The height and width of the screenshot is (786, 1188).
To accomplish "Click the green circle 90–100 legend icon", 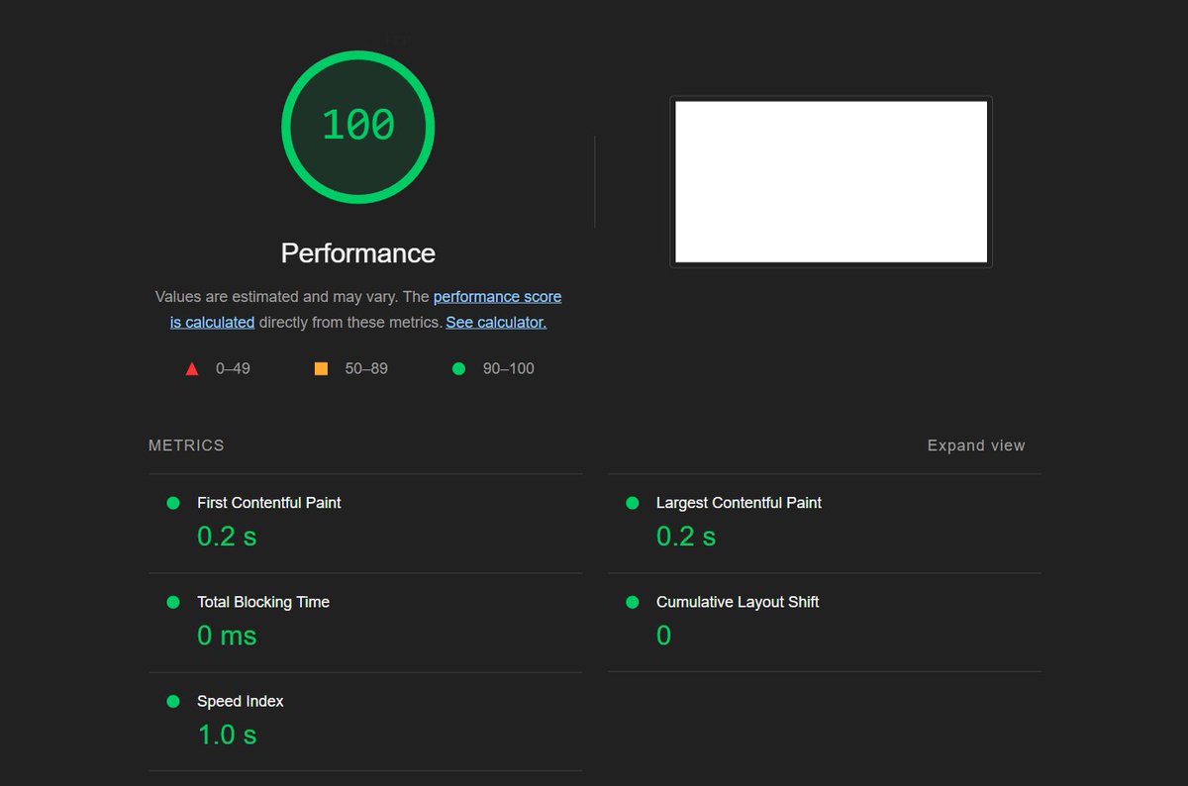I will point(458,368).
